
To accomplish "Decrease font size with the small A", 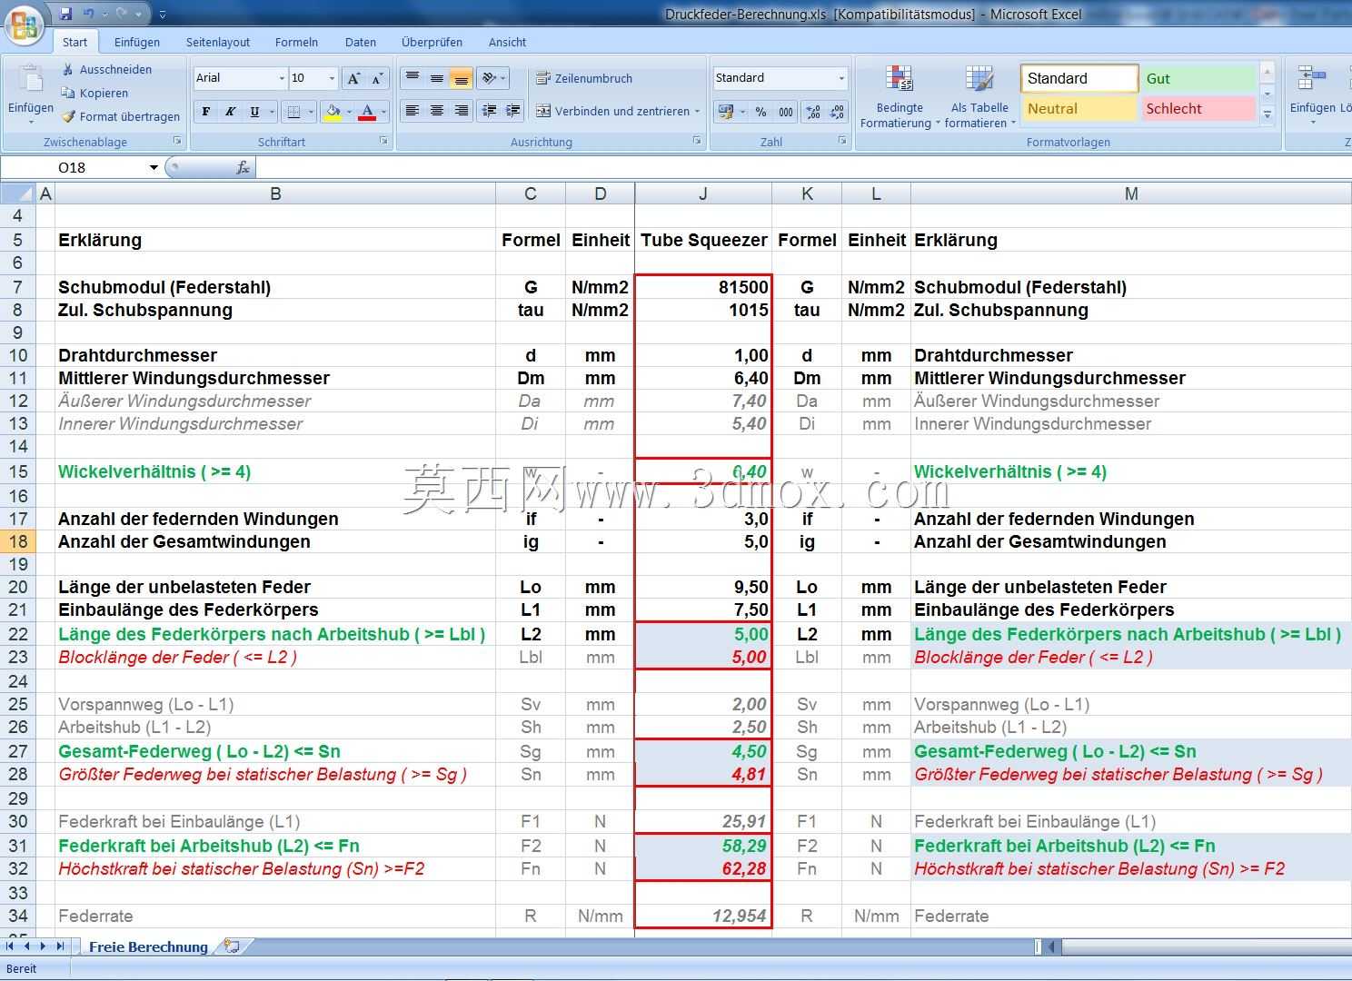I will pos(378,78).
